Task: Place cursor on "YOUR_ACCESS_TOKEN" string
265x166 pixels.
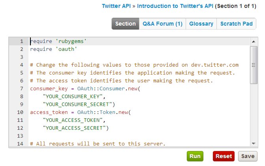Action: pos(73,120)
